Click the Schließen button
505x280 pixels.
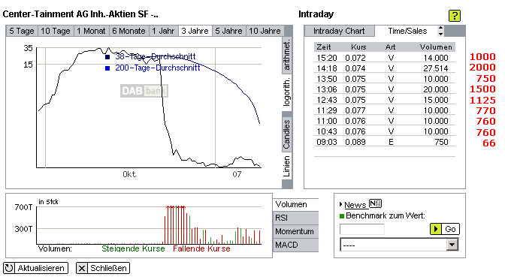pos(103,268)
